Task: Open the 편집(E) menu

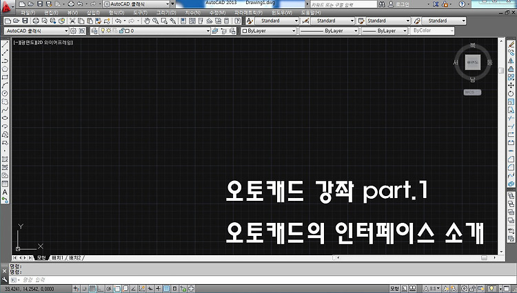Action: [x=51, y=13]
